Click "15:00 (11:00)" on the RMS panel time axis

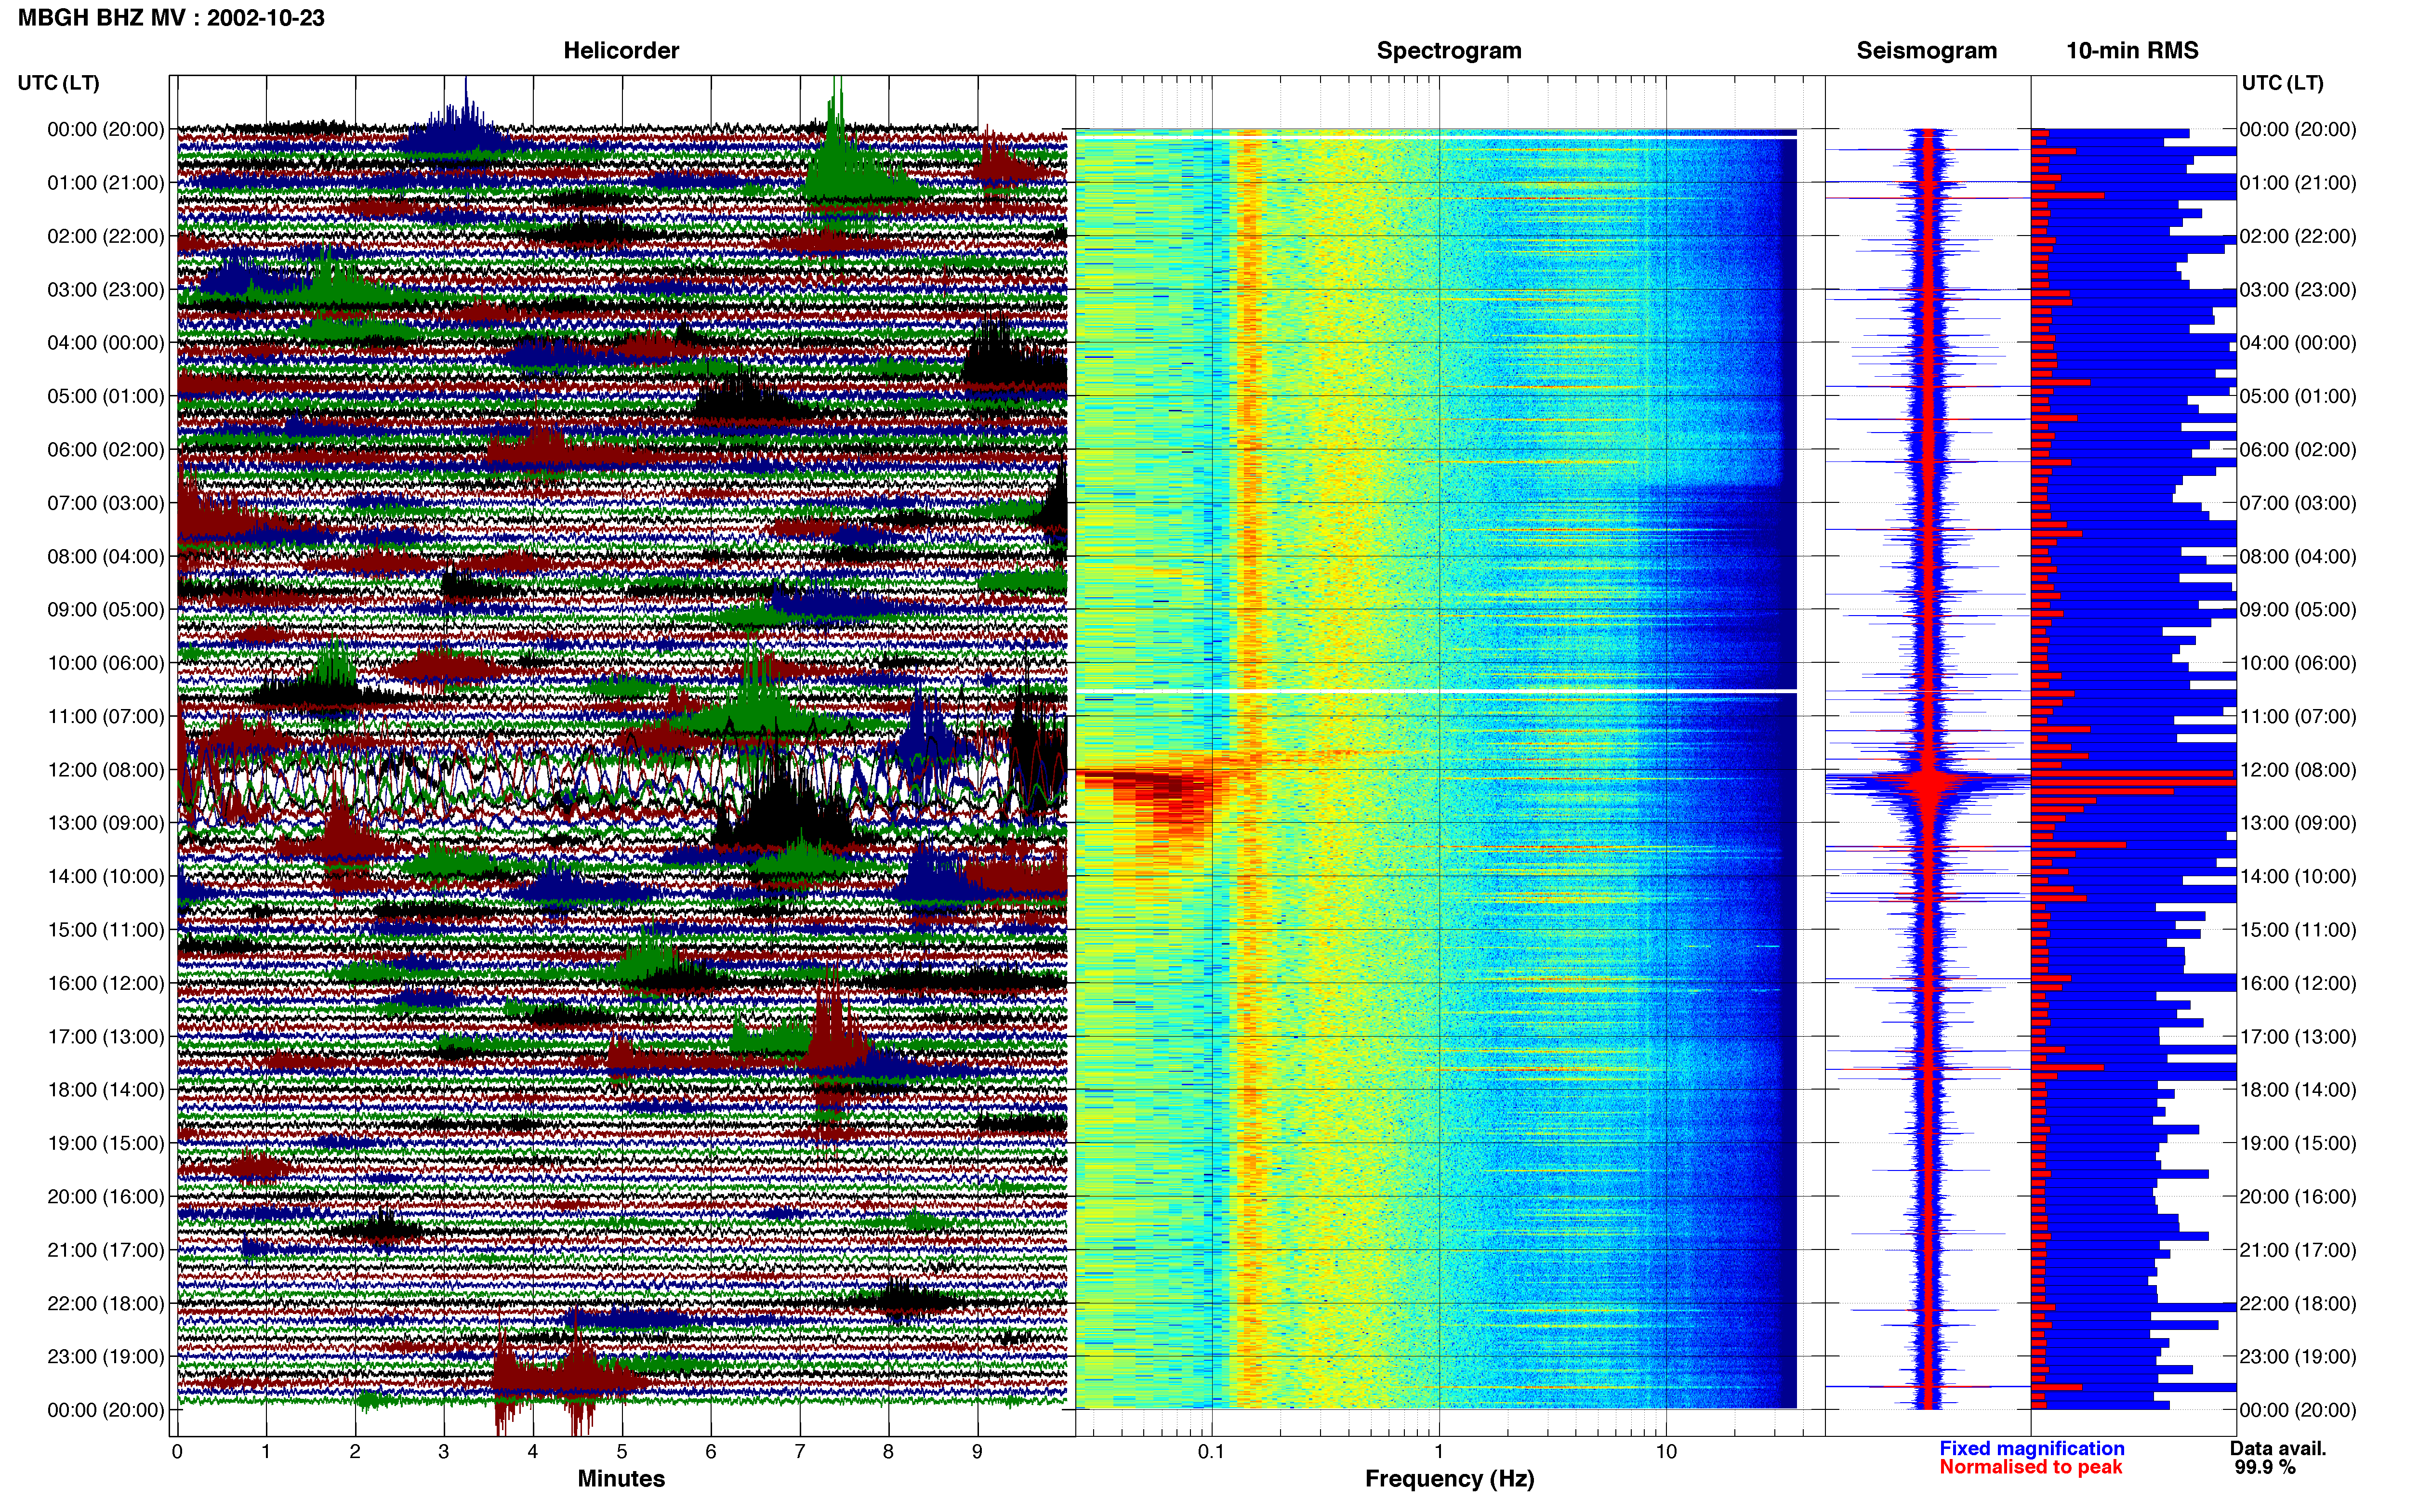(2298, 930)
